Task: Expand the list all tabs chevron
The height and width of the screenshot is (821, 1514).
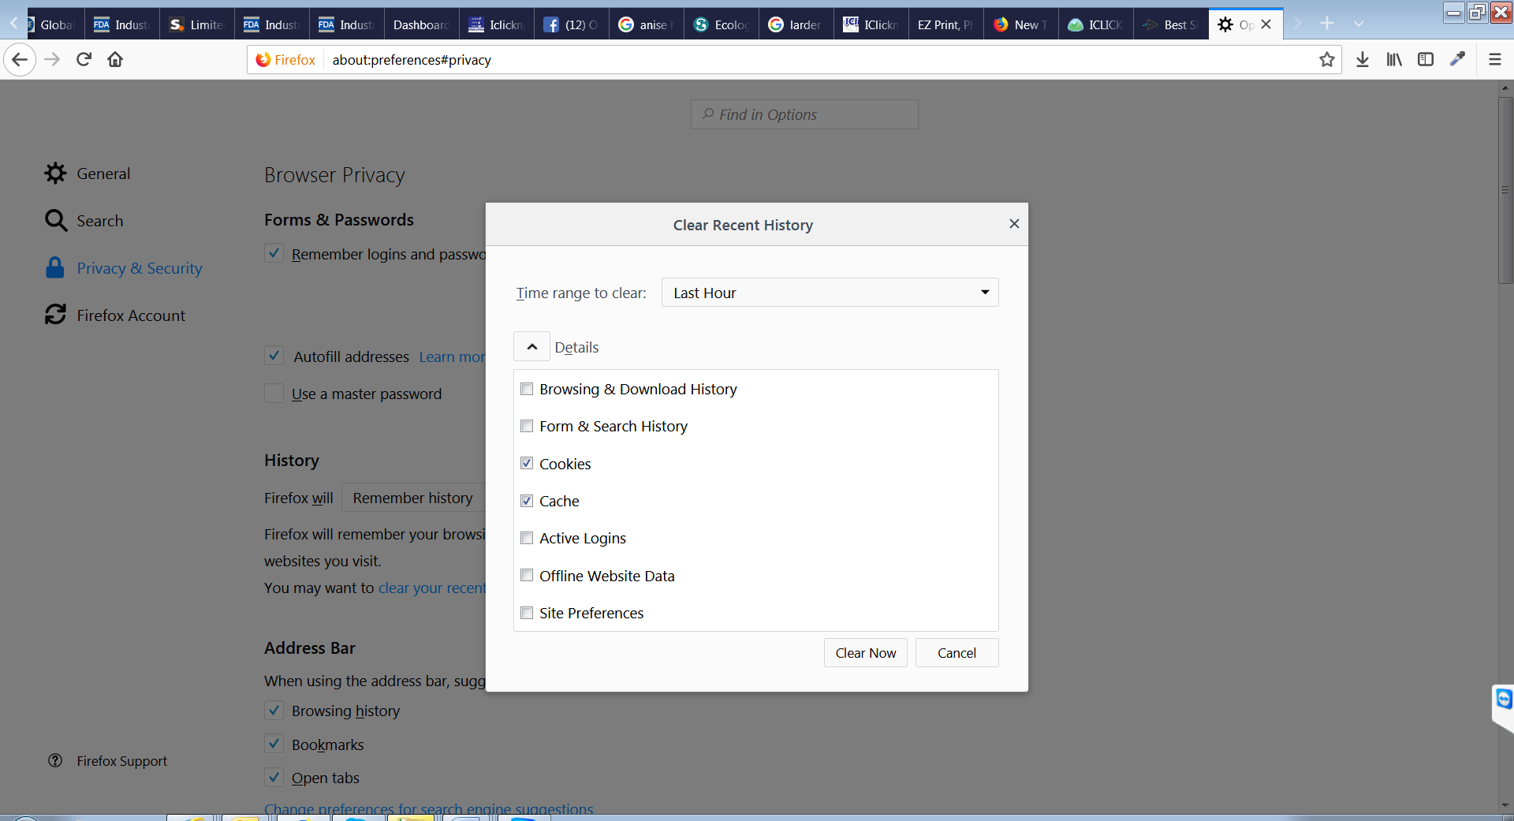Action: pyautogui.click(x=1358, y=24)
